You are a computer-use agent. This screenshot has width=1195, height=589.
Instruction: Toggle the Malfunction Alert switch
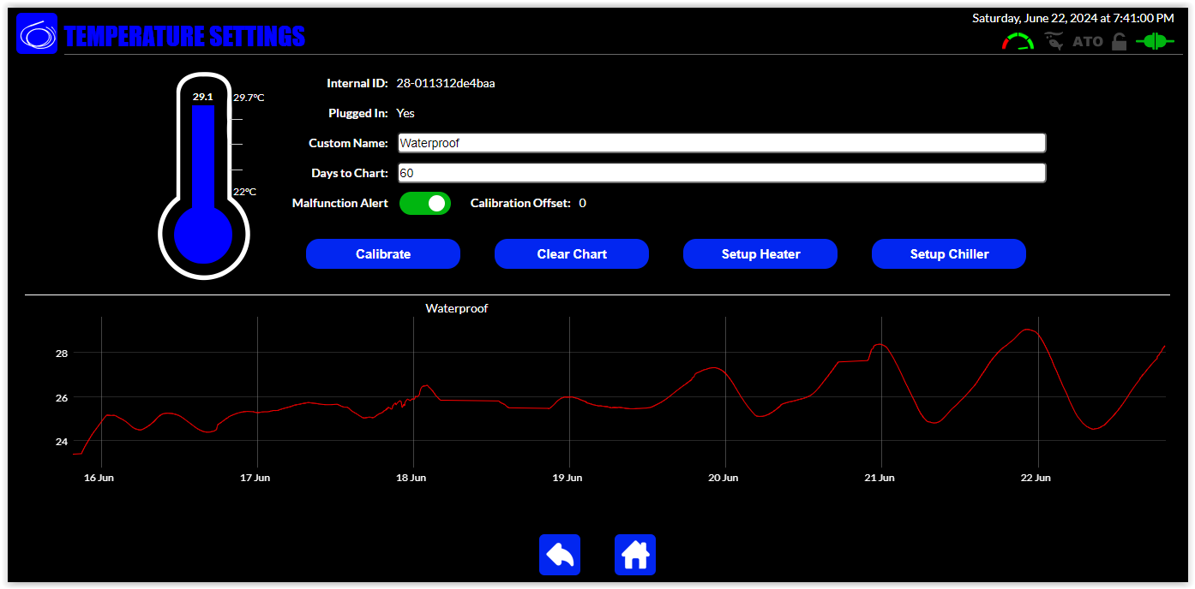(425, 203)
